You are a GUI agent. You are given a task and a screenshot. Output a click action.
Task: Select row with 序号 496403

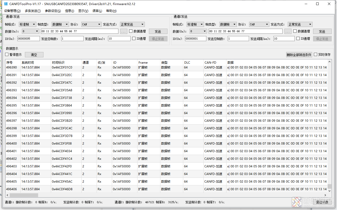(166, 166)
